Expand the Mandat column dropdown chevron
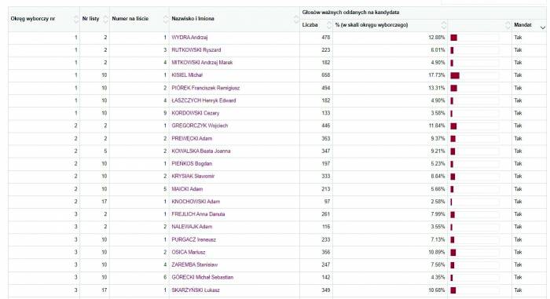 tap(543, 27)
